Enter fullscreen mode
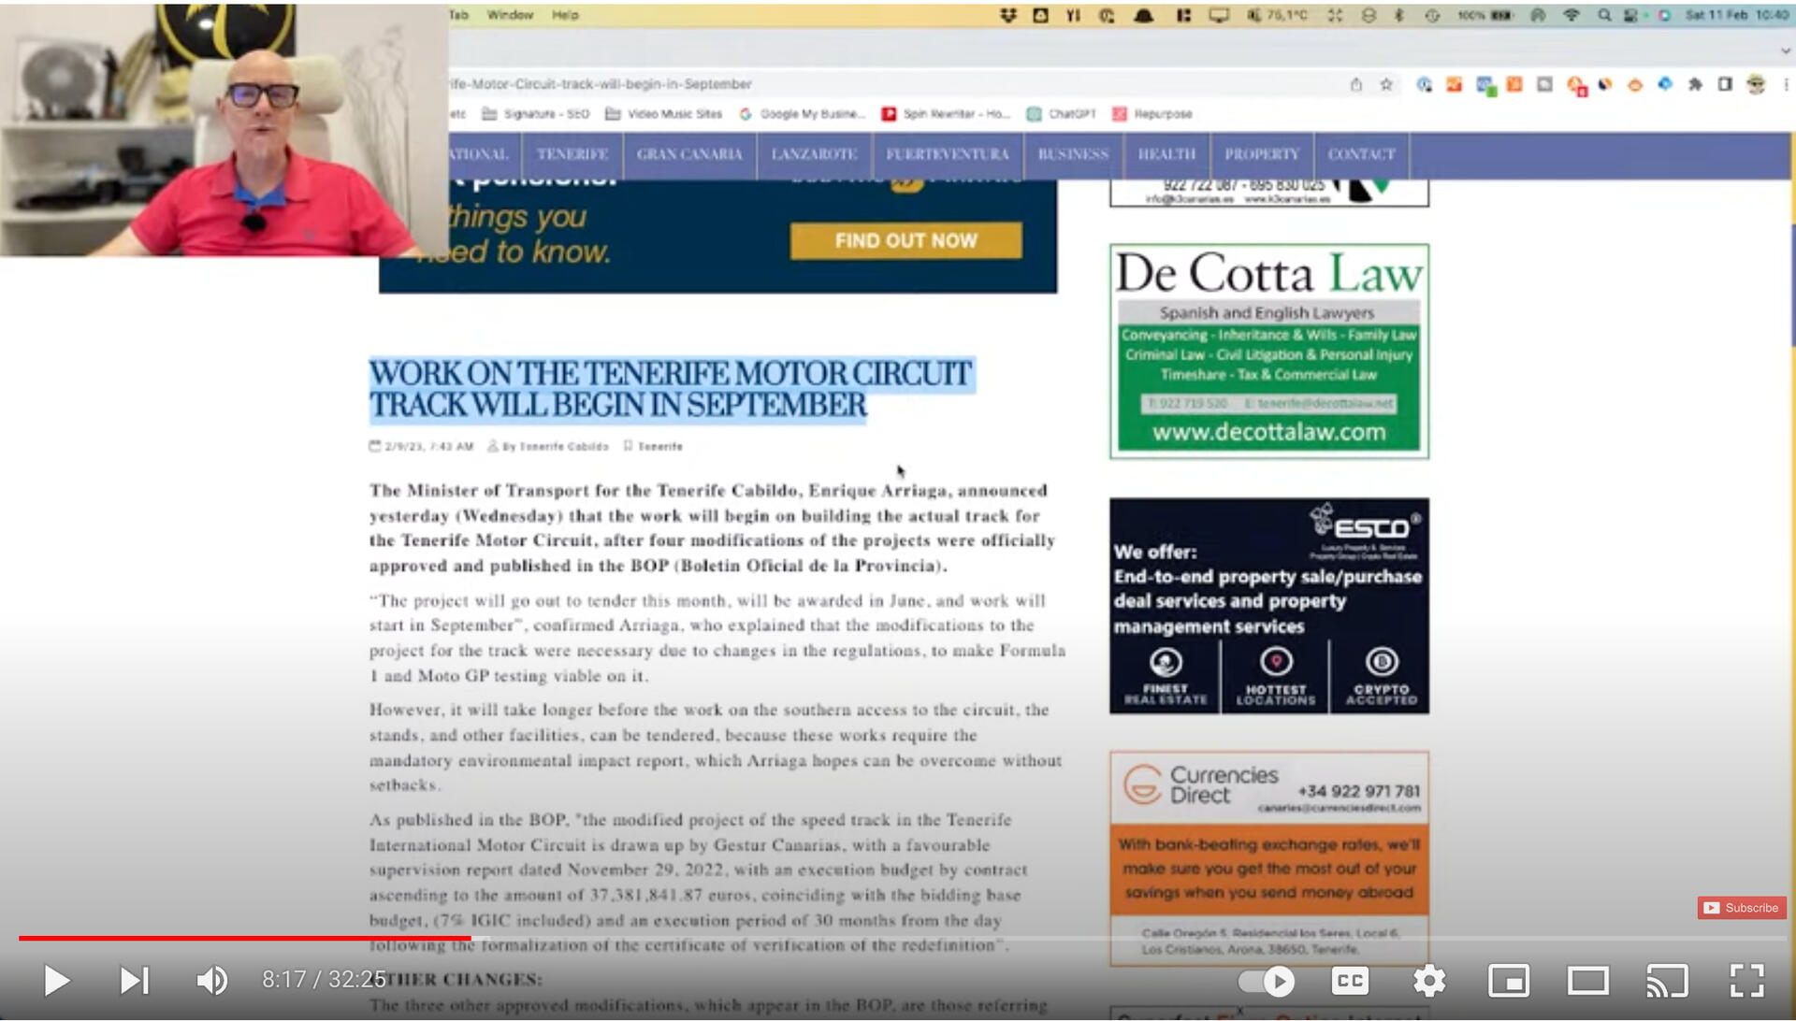Viewport: 1796px width, 1021px height. click(1746, 981)
